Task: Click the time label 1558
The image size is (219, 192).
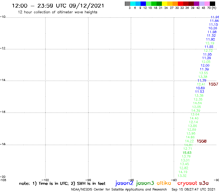Action: [202, 141]
